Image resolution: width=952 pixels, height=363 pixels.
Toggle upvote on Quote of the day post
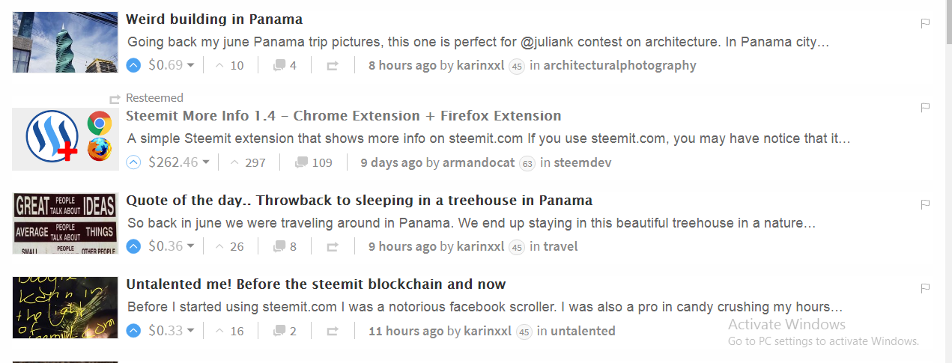pyautogui.click(x=133, y=246)
